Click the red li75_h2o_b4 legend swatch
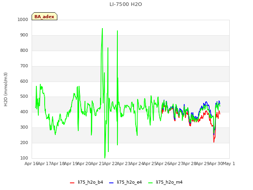The image size is (253, 190). tap(72, 183)
